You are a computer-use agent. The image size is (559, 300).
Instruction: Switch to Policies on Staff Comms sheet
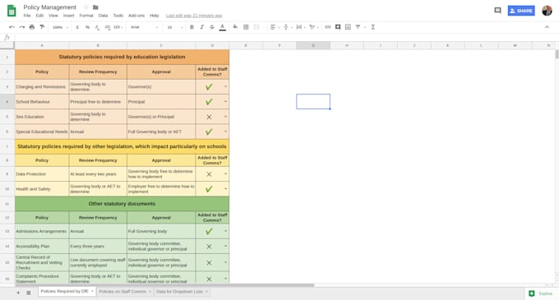click(x=122, y=292)
